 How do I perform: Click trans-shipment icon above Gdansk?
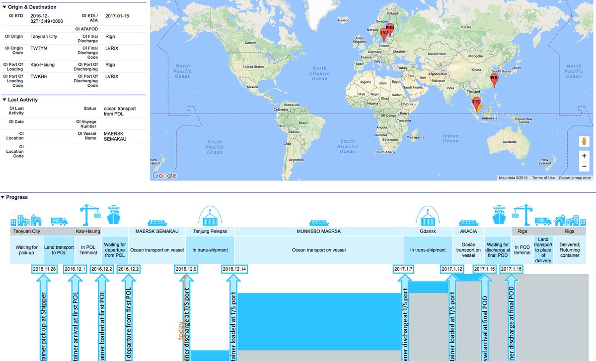[428, 217]
